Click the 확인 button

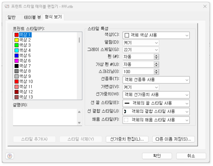(157, 156)
